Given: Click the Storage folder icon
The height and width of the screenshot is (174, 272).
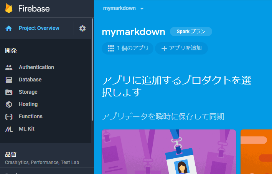Looking at the screenshot, I should tap(9, 92).
